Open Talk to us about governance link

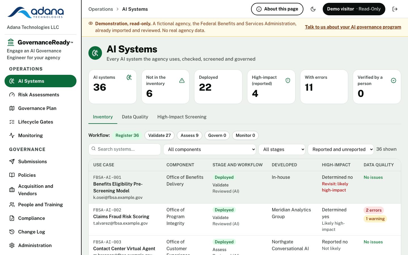coord(353,27)
